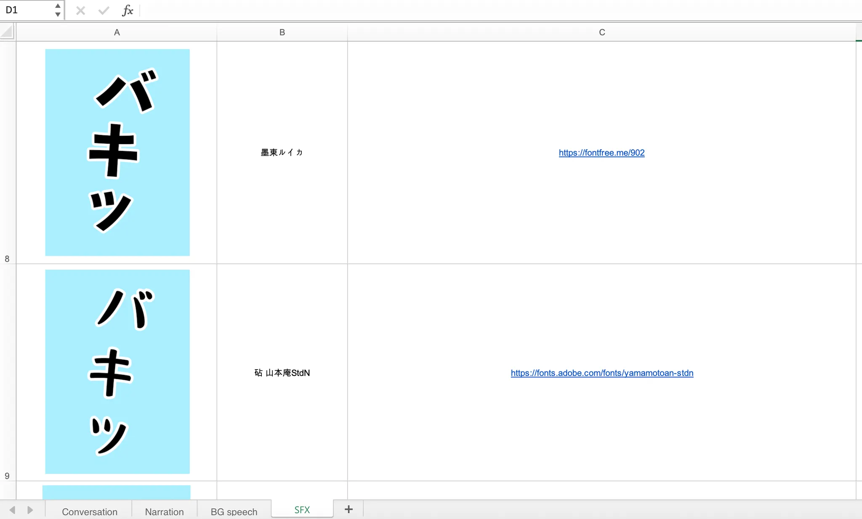Click the Confirm entry checkmark icon
862x519 pixels.
tap(104, 11)
